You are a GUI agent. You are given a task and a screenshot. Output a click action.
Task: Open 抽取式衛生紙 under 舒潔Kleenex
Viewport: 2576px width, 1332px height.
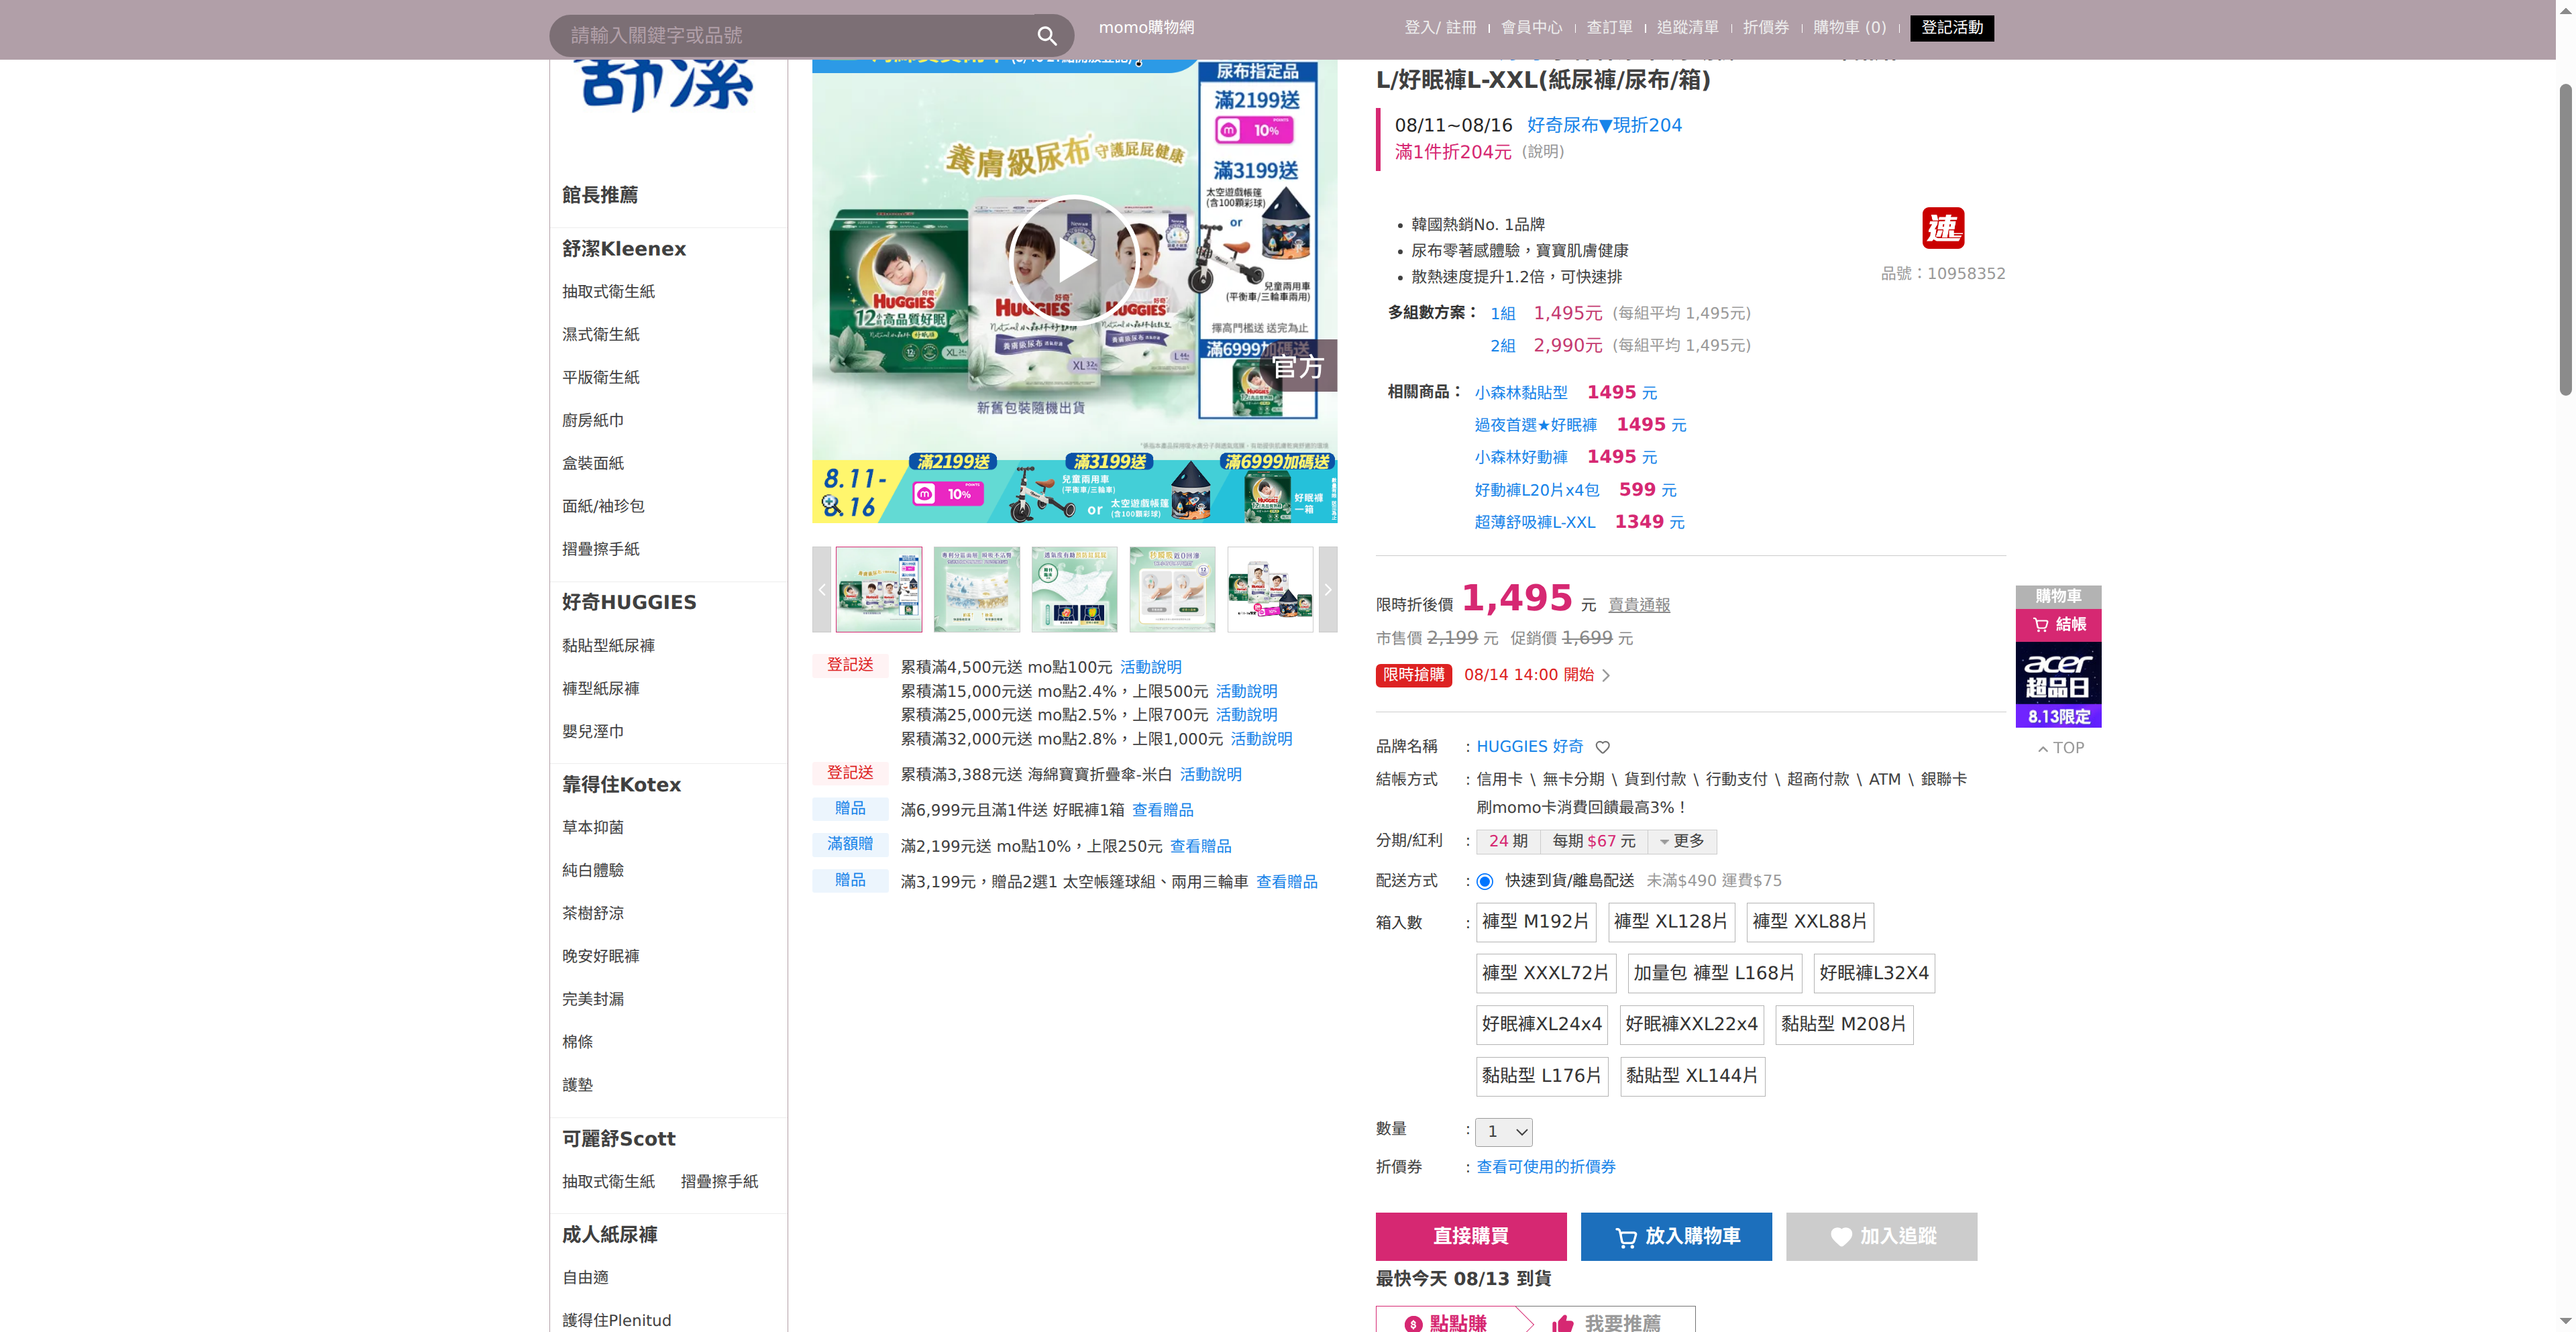(x=608, y=292)
